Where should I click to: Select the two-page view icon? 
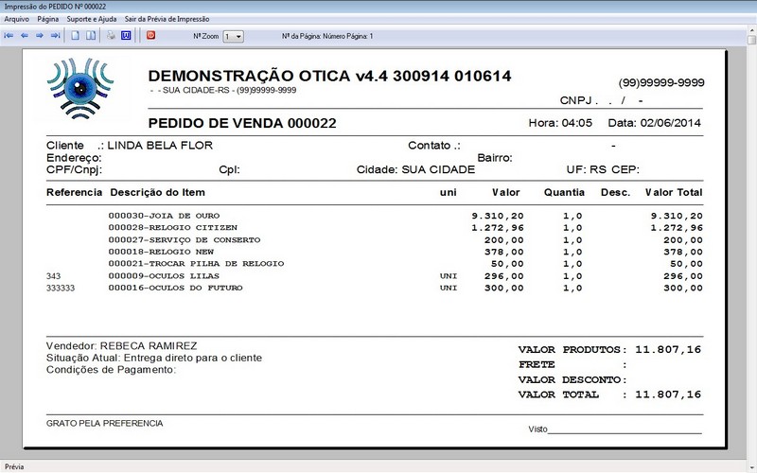point(91,36)
